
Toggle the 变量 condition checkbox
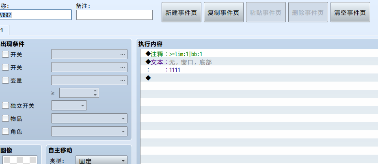pos(5,80)
